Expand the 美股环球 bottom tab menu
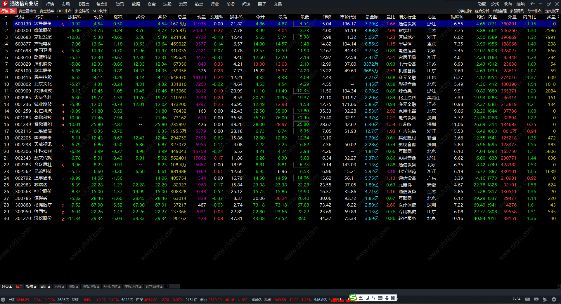 tap(133, 286)
